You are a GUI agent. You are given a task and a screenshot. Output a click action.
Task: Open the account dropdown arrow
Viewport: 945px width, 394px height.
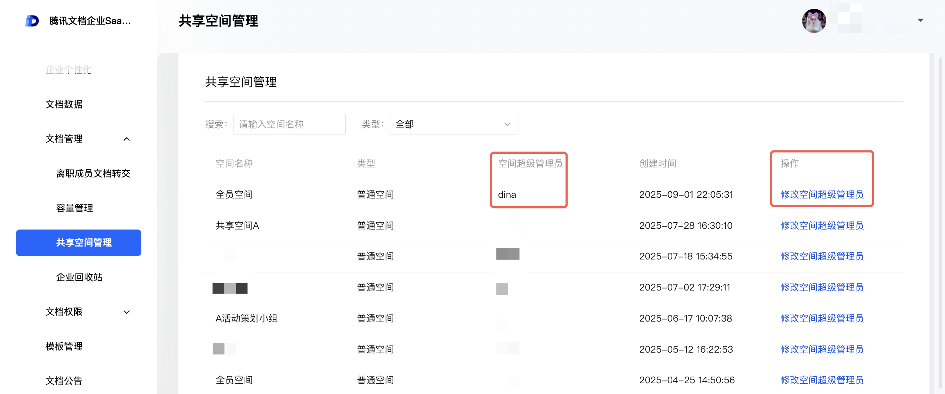point(921,20)
